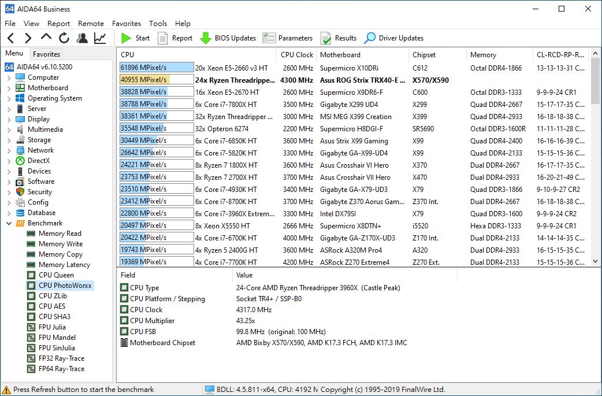Start the benchmark with green Start button
602x396 pixels.
coord(136,38)
